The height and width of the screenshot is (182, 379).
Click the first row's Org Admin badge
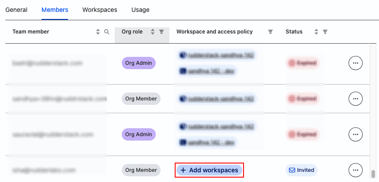click(x=139, y=63)
